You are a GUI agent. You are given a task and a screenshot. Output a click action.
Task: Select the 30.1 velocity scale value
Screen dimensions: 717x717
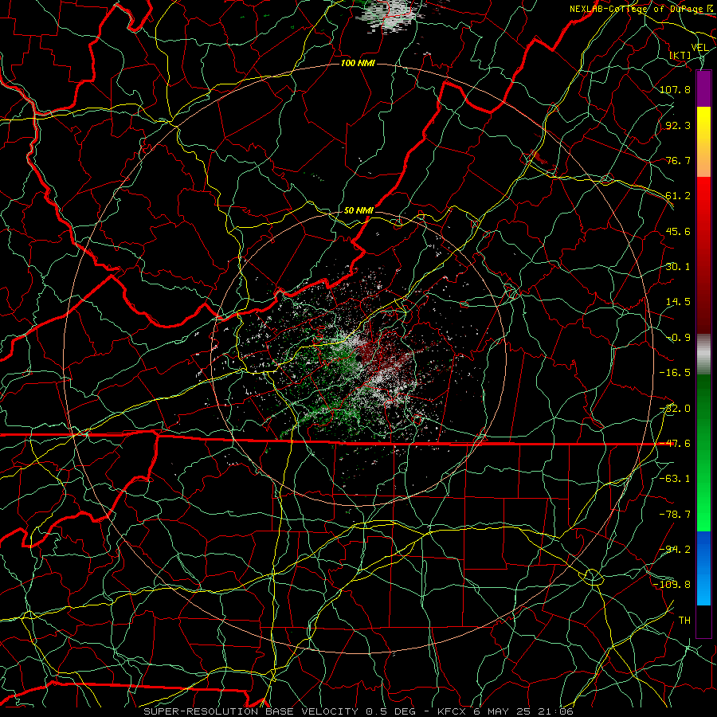[x=678, y=267]
